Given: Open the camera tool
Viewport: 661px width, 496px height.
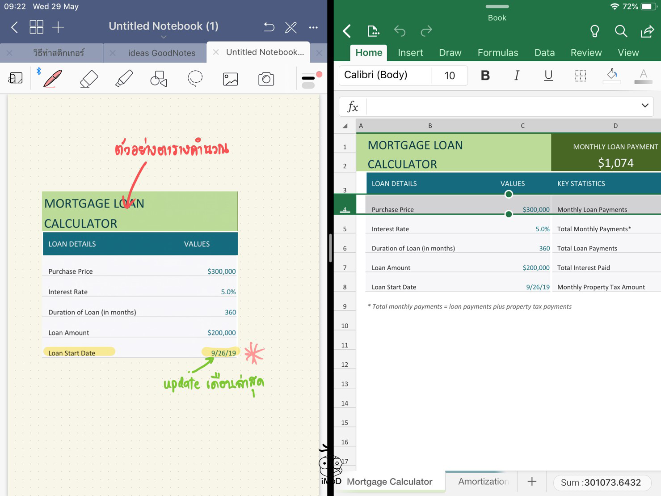Looking at the screenshot, I should click(266, 79).
